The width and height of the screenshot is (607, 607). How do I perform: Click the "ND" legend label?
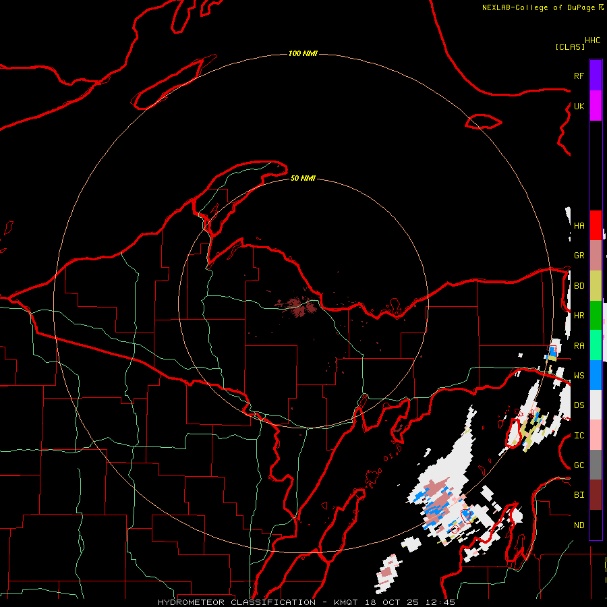point(579,525)
